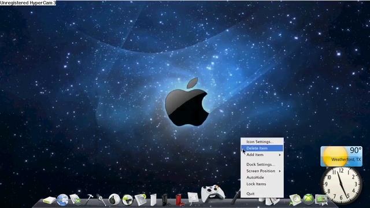Viewport: 370px width, 208px height.
Task: Toggle AutoHide in the dock menu
Action: 262,177
